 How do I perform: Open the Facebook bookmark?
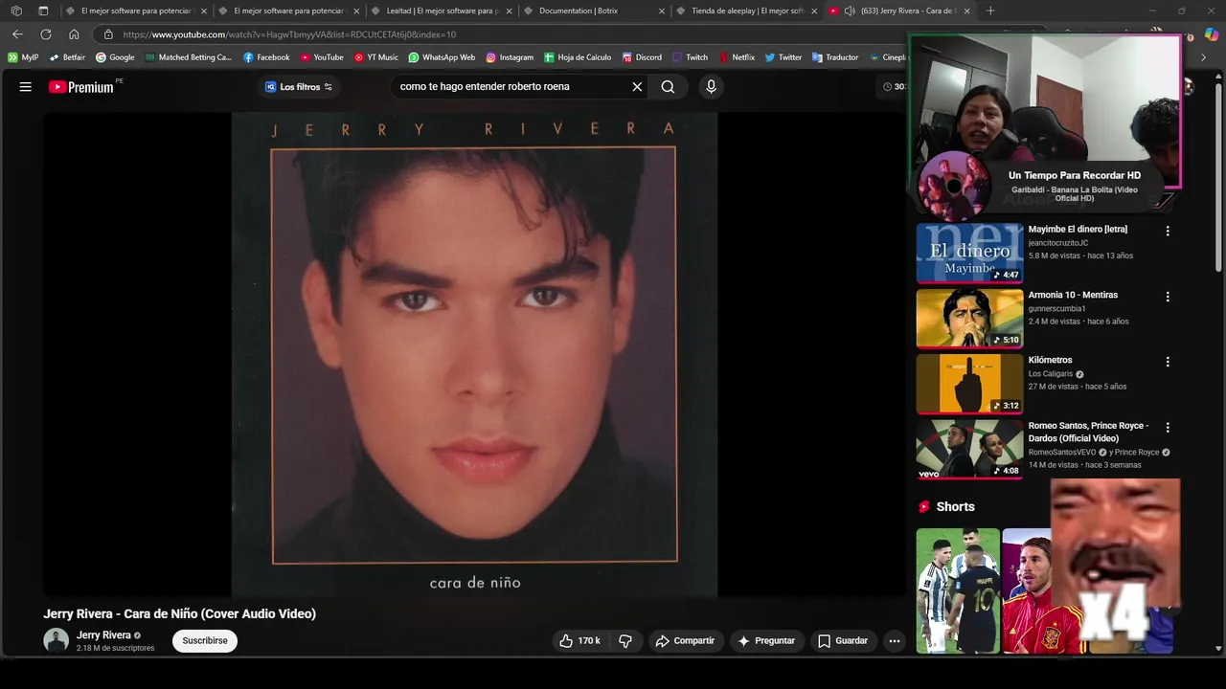266,57
